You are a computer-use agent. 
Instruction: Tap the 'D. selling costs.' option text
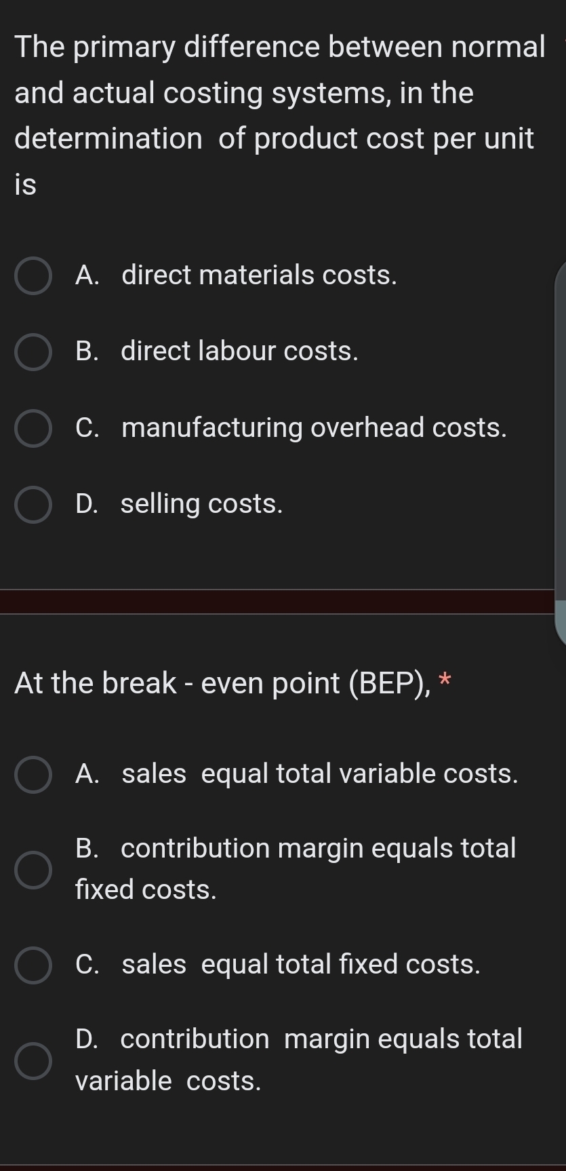tap(179, 504)
